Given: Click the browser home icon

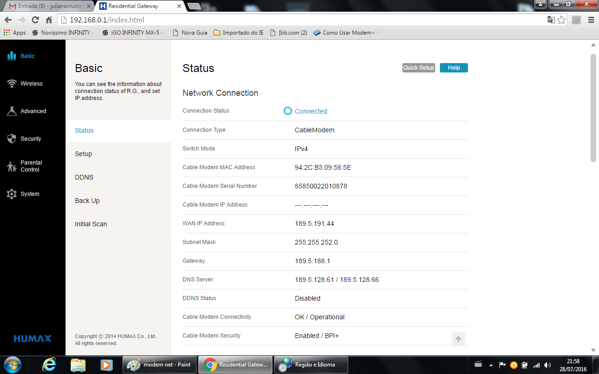Looking at the screenshot, I should 49,20.
